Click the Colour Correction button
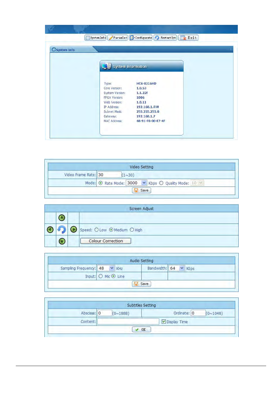 pos(106,241)
